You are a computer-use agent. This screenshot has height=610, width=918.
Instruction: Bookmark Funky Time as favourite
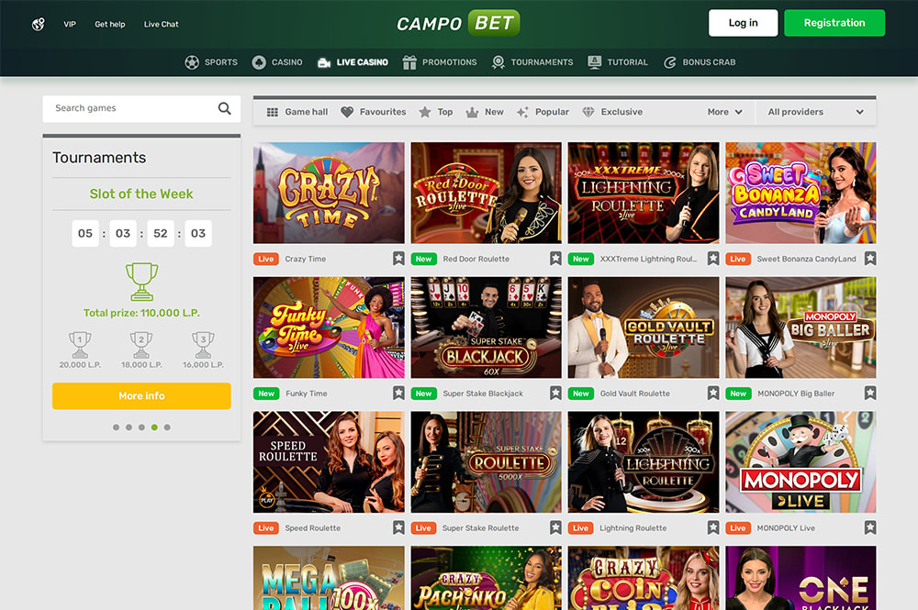[398, 393]
